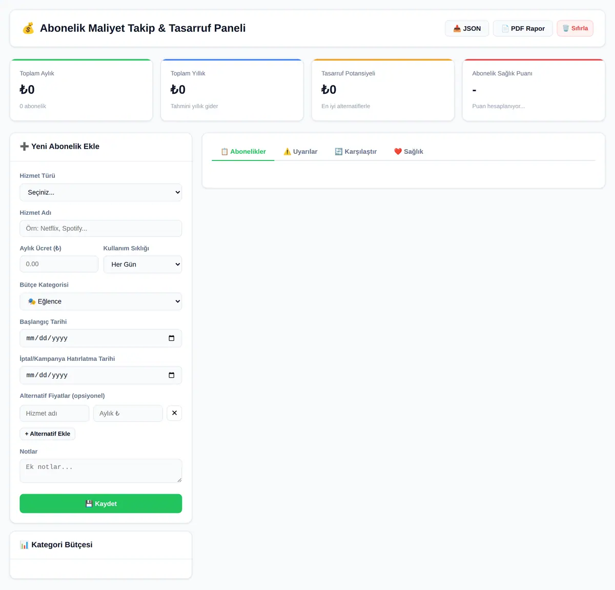Screen dimensions: 615x590
Task: Click the Sıfırla reset button
Action: tap(575, 28)
